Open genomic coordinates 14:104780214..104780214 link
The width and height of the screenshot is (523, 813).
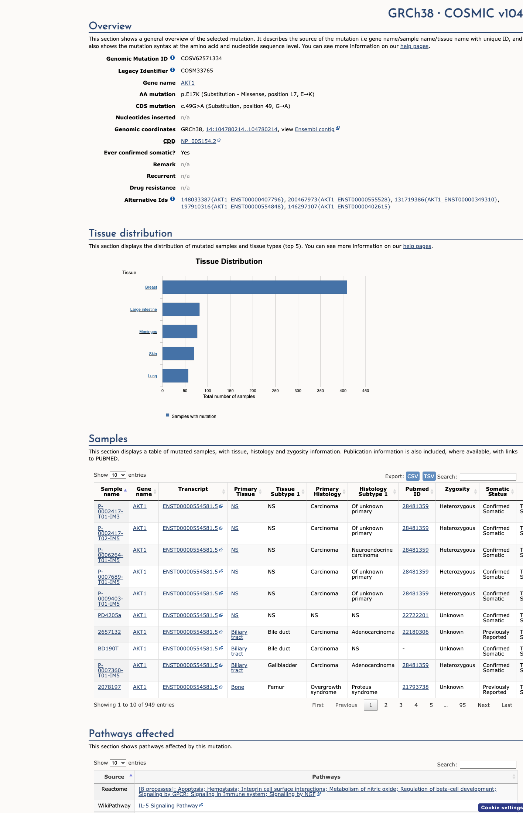pos(242,129)
